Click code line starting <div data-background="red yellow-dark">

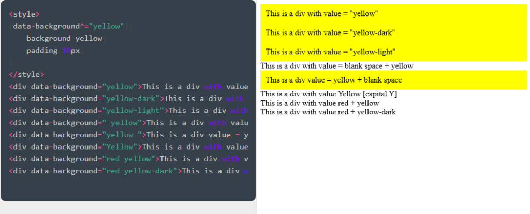tap(128, 171)
